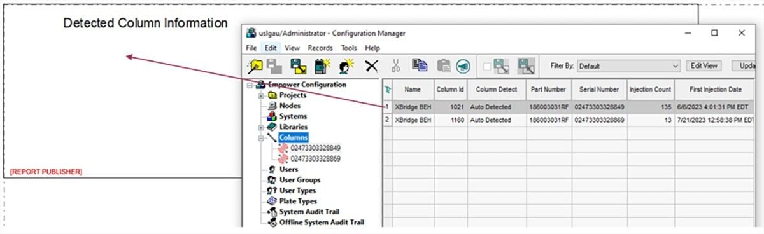764x234 pixels.
Task: Click the clipboard paste icon
Action: pyautogui.click(x=444, y=65)
